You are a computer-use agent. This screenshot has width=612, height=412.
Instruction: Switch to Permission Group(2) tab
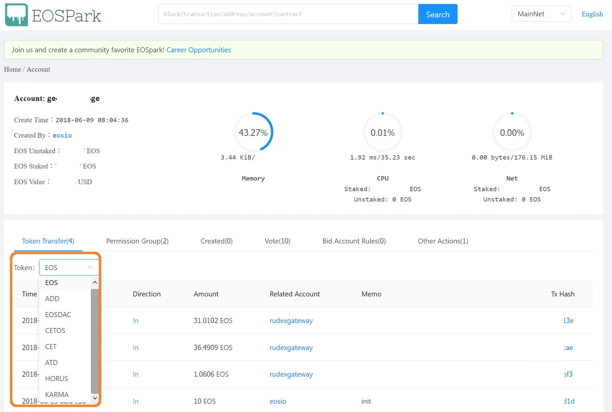(137, 241)
